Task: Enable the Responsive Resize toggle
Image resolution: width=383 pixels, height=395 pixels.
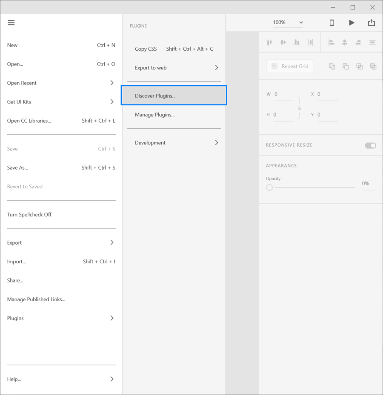Action: pos(370,145)
